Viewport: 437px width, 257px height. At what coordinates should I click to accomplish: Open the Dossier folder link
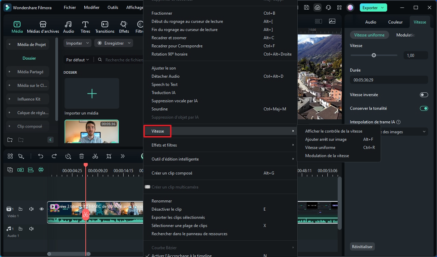(x=29, y=58)
